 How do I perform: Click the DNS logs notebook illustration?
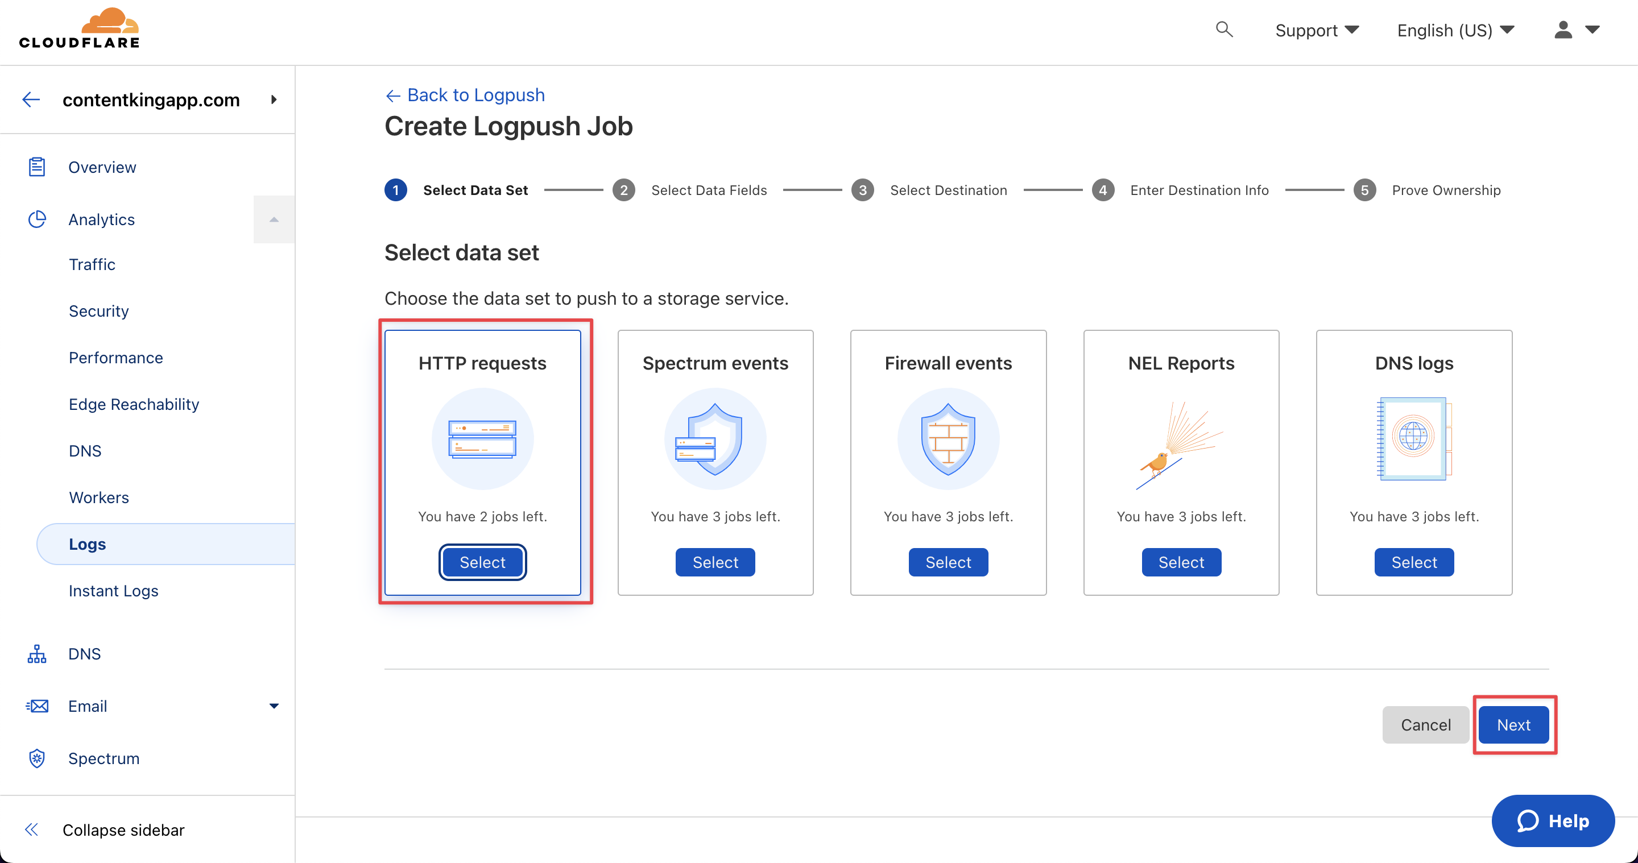(1414, 438)
